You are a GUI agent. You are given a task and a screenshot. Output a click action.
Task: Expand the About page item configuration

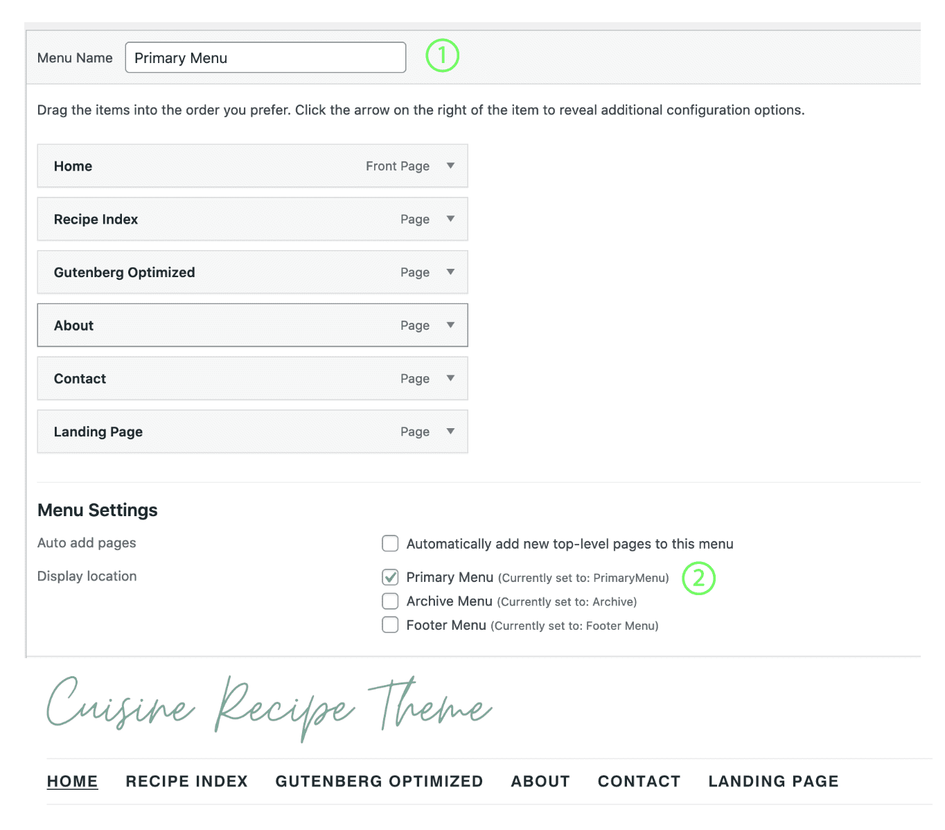tap(450, 325)
